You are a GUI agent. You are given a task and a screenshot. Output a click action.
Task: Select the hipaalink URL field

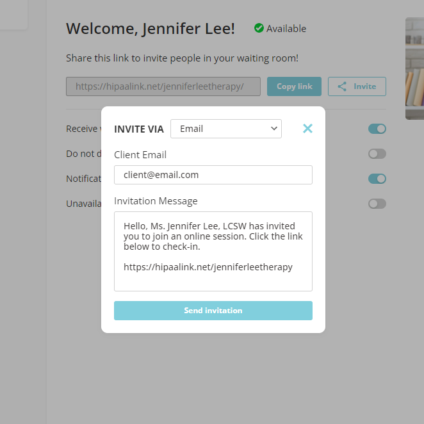[163, 86]
